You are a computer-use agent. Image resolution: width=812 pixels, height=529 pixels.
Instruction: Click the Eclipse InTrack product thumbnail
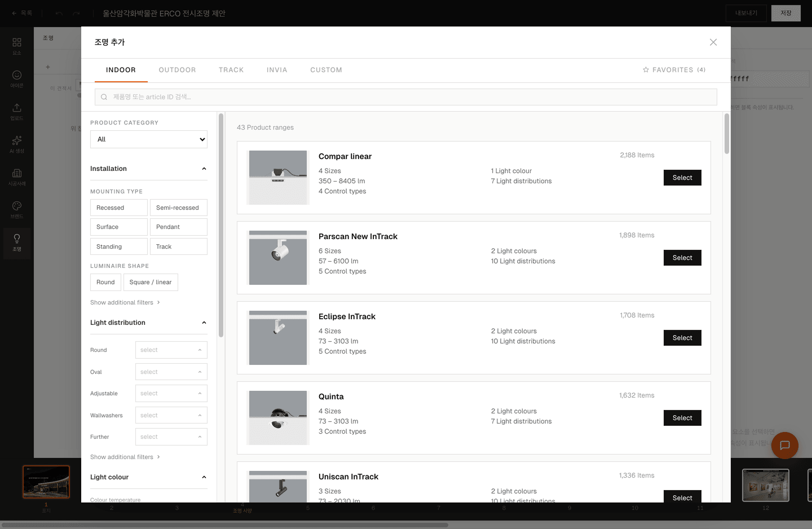click(278, 338)
